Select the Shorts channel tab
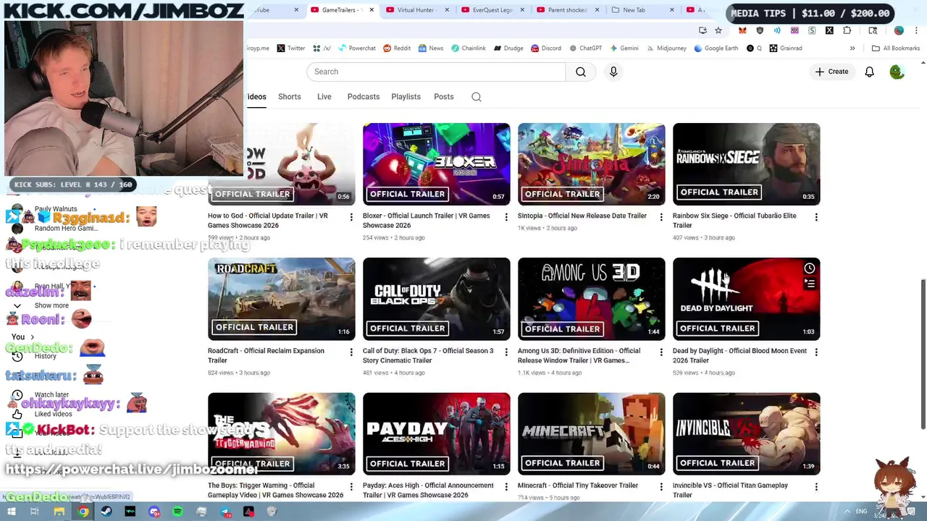Screen dimensions: 927x521 (289, 97)
